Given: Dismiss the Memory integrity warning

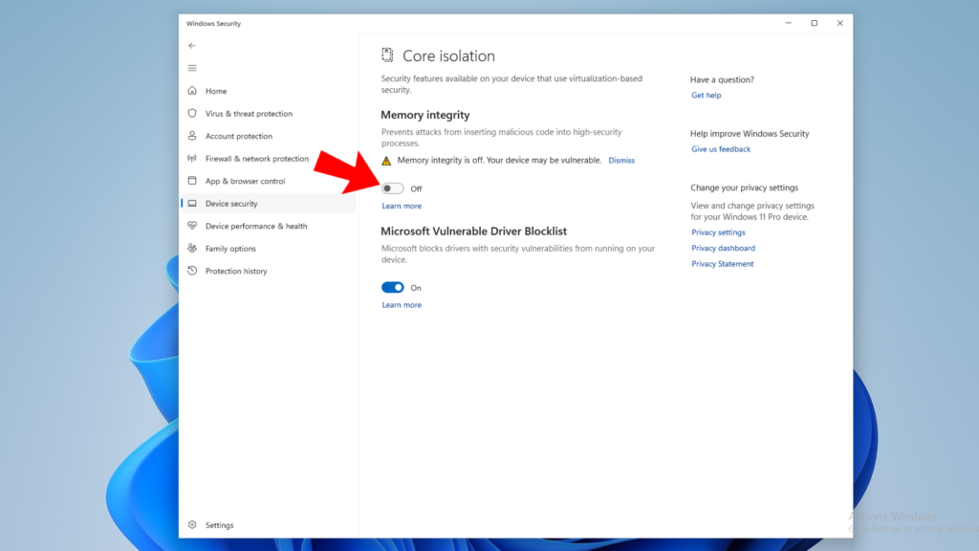Looking at the screenshot, I should coord(621,161).
